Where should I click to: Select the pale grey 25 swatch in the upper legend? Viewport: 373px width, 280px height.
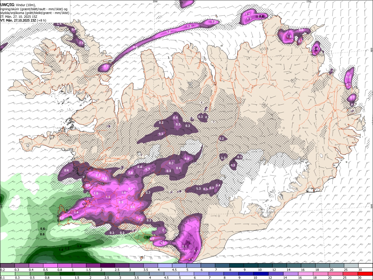tap(351, 266)
